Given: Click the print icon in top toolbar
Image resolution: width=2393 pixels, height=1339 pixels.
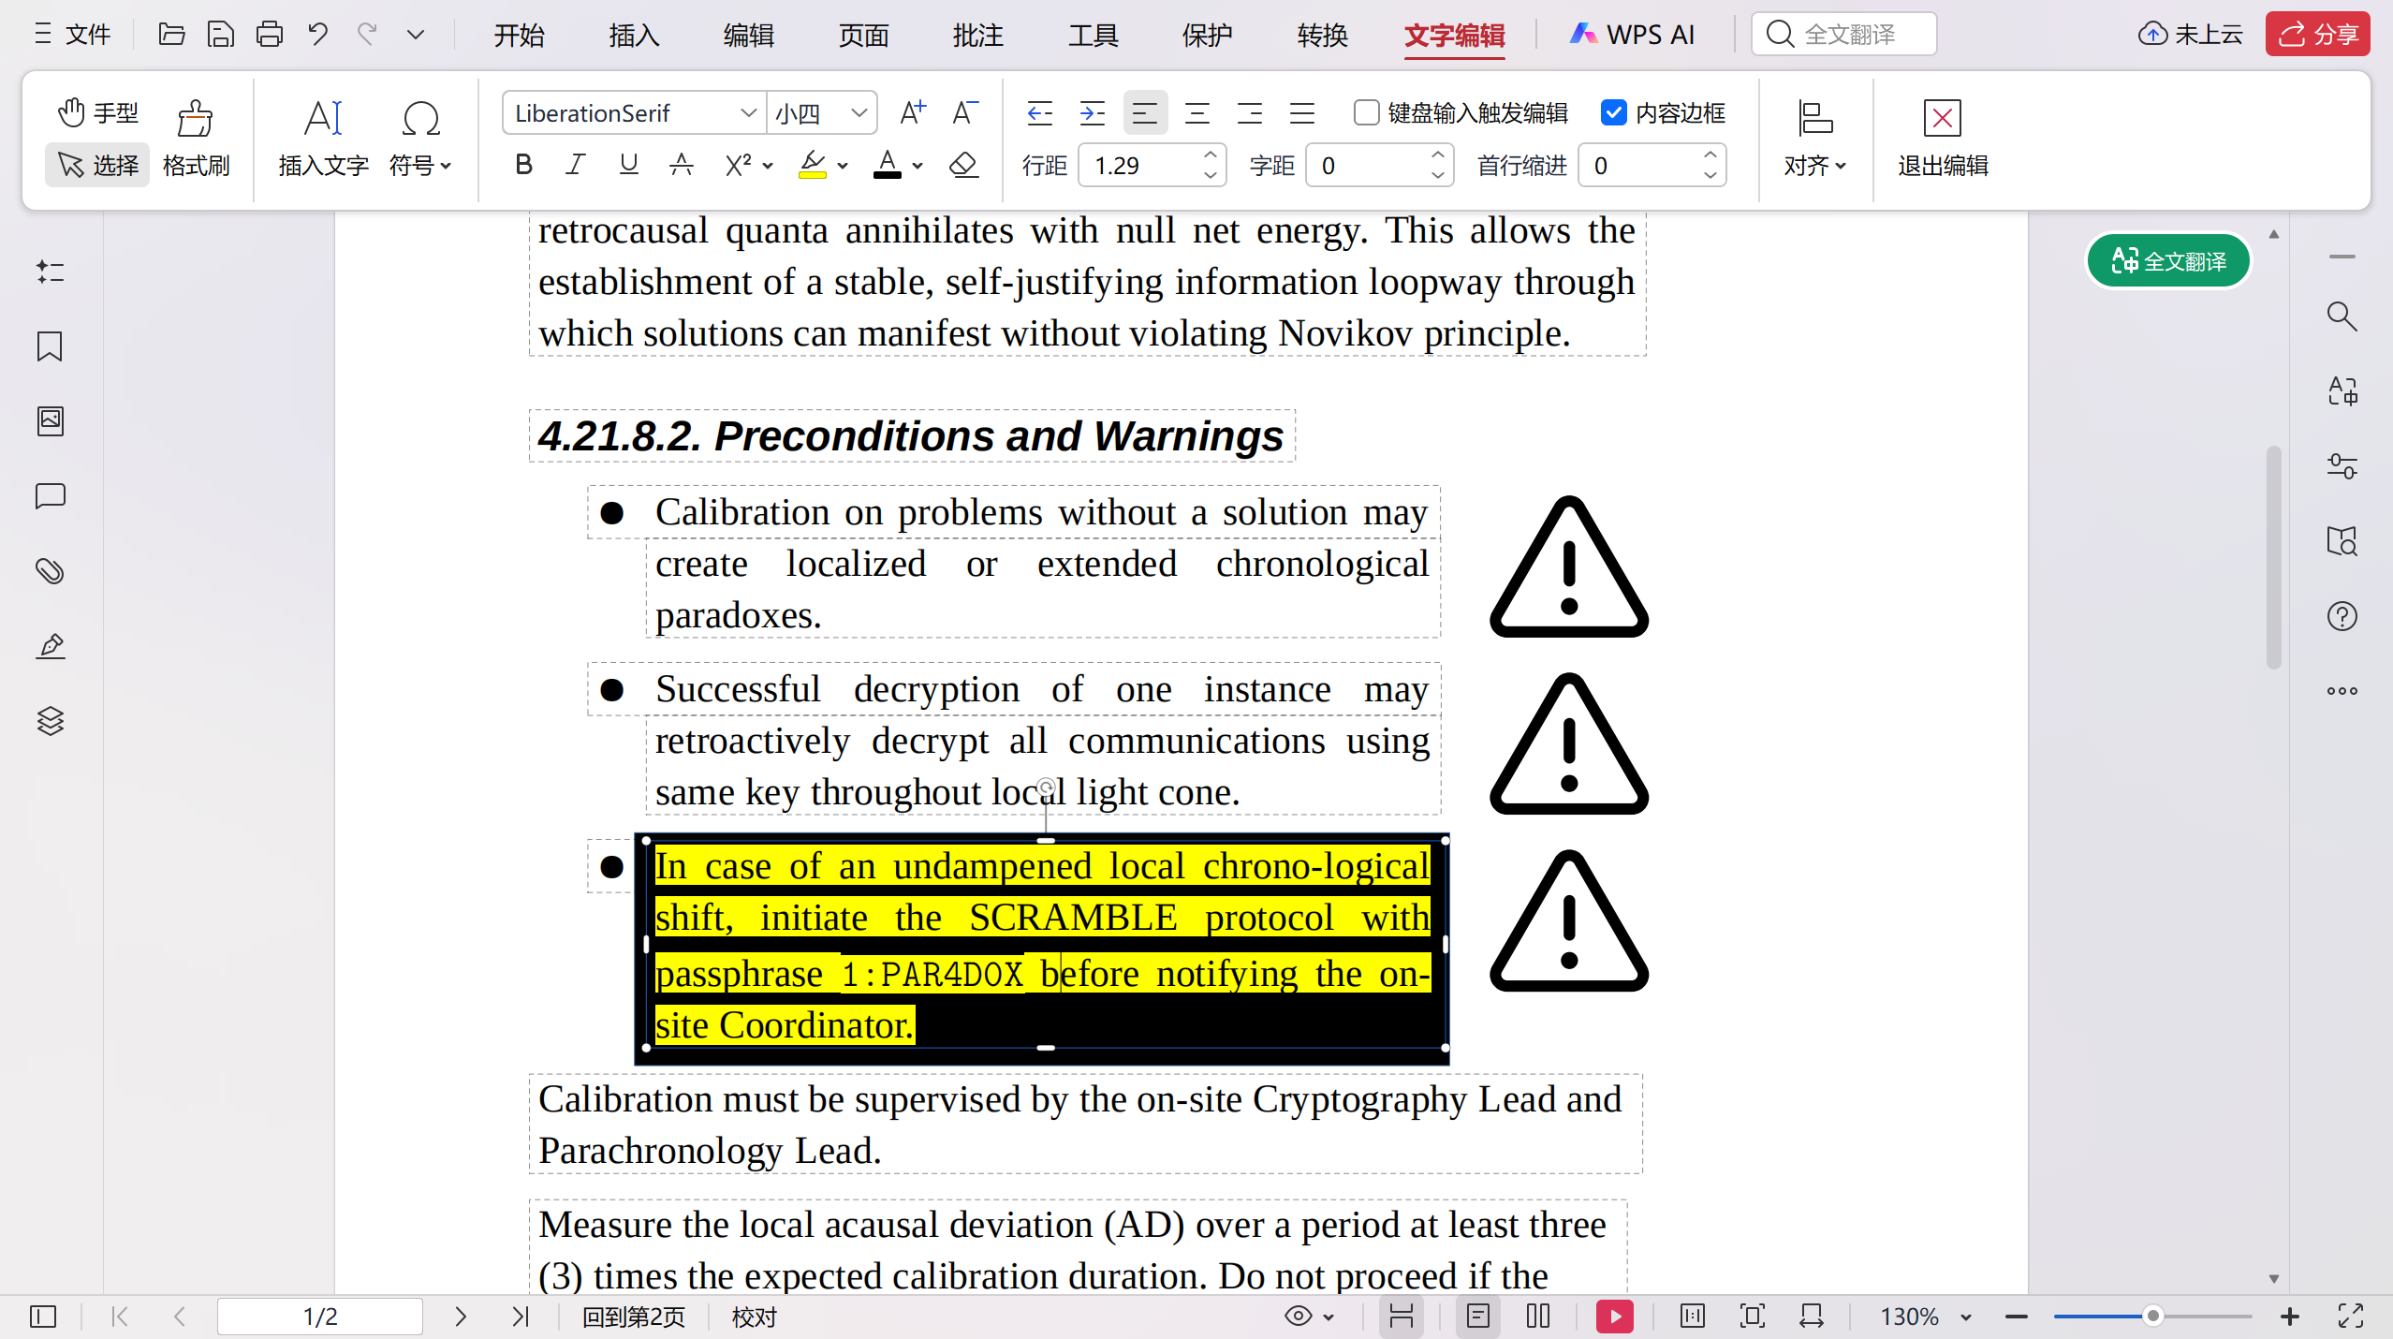Looking at the screenshot, I should pyautogui.click(x=270, y=35).
